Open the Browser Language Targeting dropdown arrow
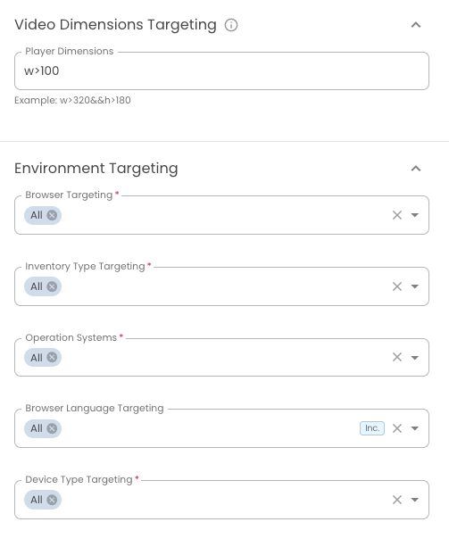The image size is (449, 547). pos(415,428)
